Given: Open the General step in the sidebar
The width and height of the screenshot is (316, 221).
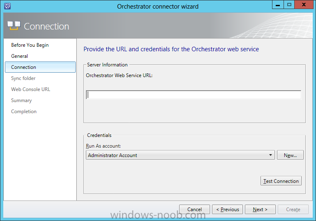Looking at the screenshot, I should coord(20,56).
